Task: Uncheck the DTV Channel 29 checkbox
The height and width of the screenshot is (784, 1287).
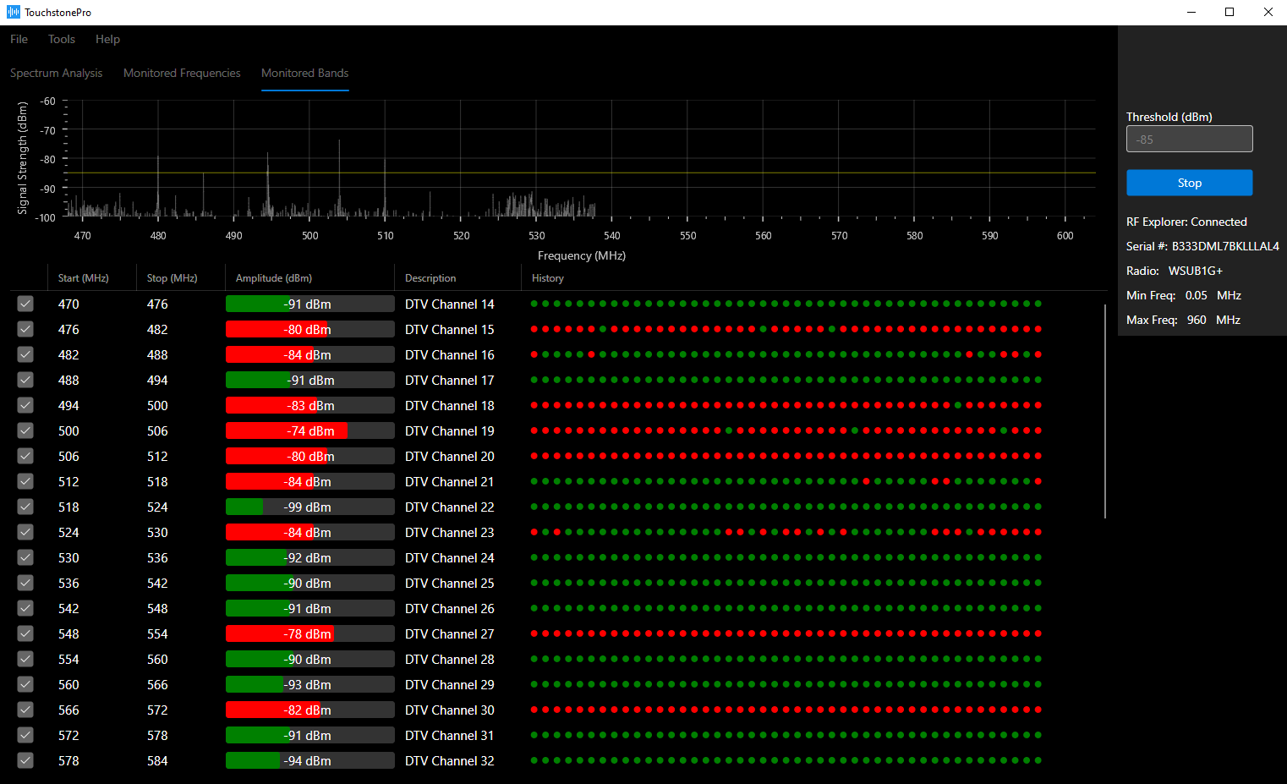Action: click(x=25, y=684)
